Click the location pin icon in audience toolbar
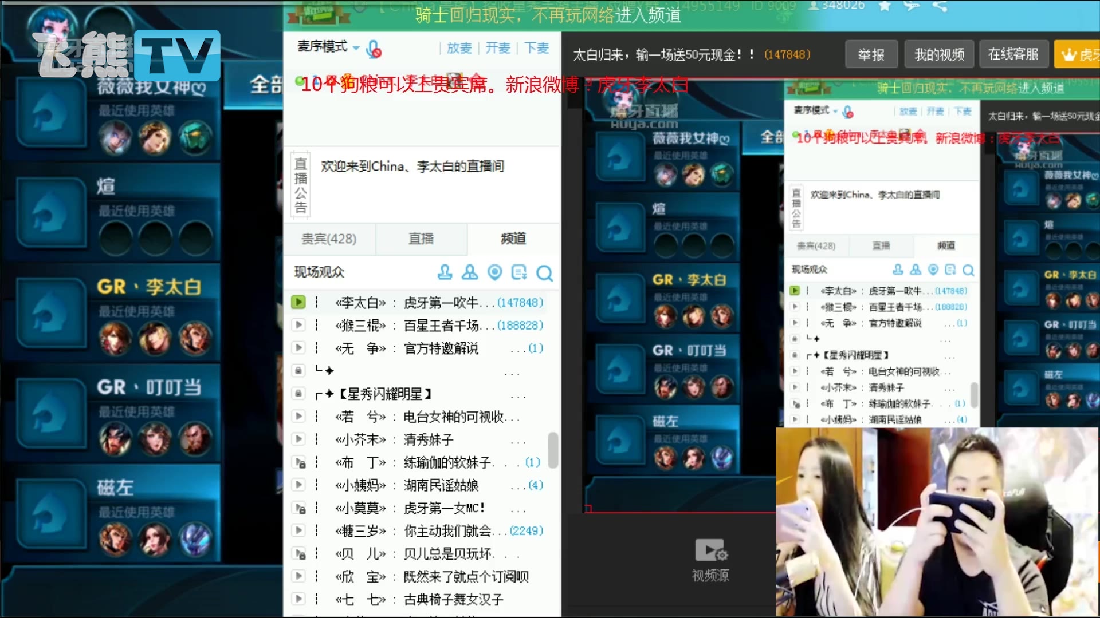 click(494, 272)
